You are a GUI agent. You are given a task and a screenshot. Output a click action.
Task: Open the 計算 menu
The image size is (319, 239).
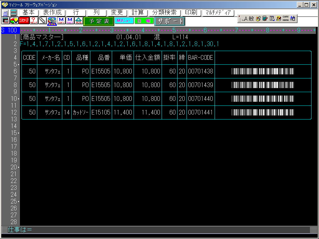point(138,13)
